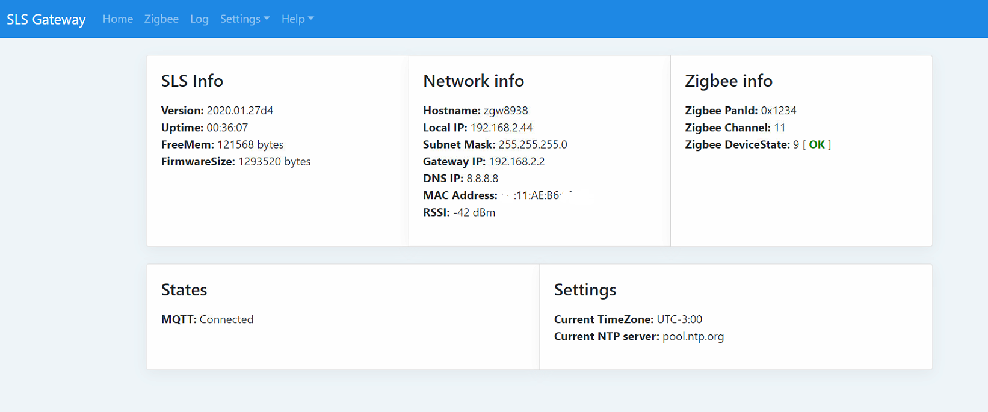Screen dimensions: 988x412
Task: Expand the Settings dropdown in navbar
Action: point(244,19)
